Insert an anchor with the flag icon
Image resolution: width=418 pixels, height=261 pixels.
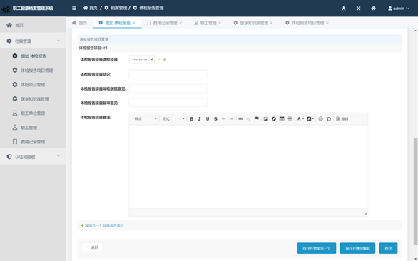[257, 119]
